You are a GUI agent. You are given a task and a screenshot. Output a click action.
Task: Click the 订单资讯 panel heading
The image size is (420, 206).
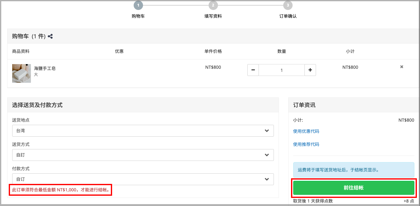(304, 105)
